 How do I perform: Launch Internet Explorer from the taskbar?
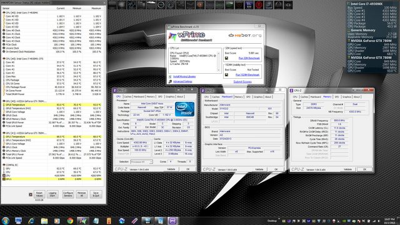coord(31,221)
